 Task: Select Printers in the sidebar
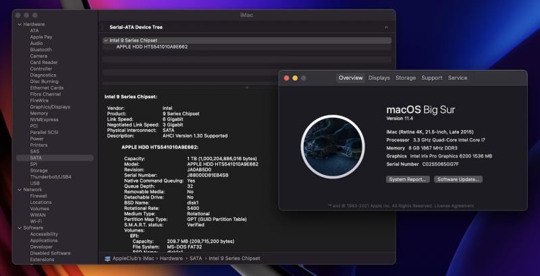pos(38,145)
